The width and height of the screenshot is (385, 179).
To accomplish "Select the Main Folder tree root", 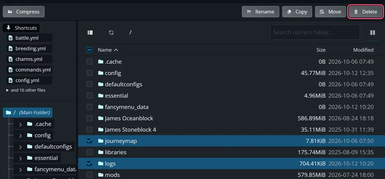I will pyautogui.click(x=27, y=112).
